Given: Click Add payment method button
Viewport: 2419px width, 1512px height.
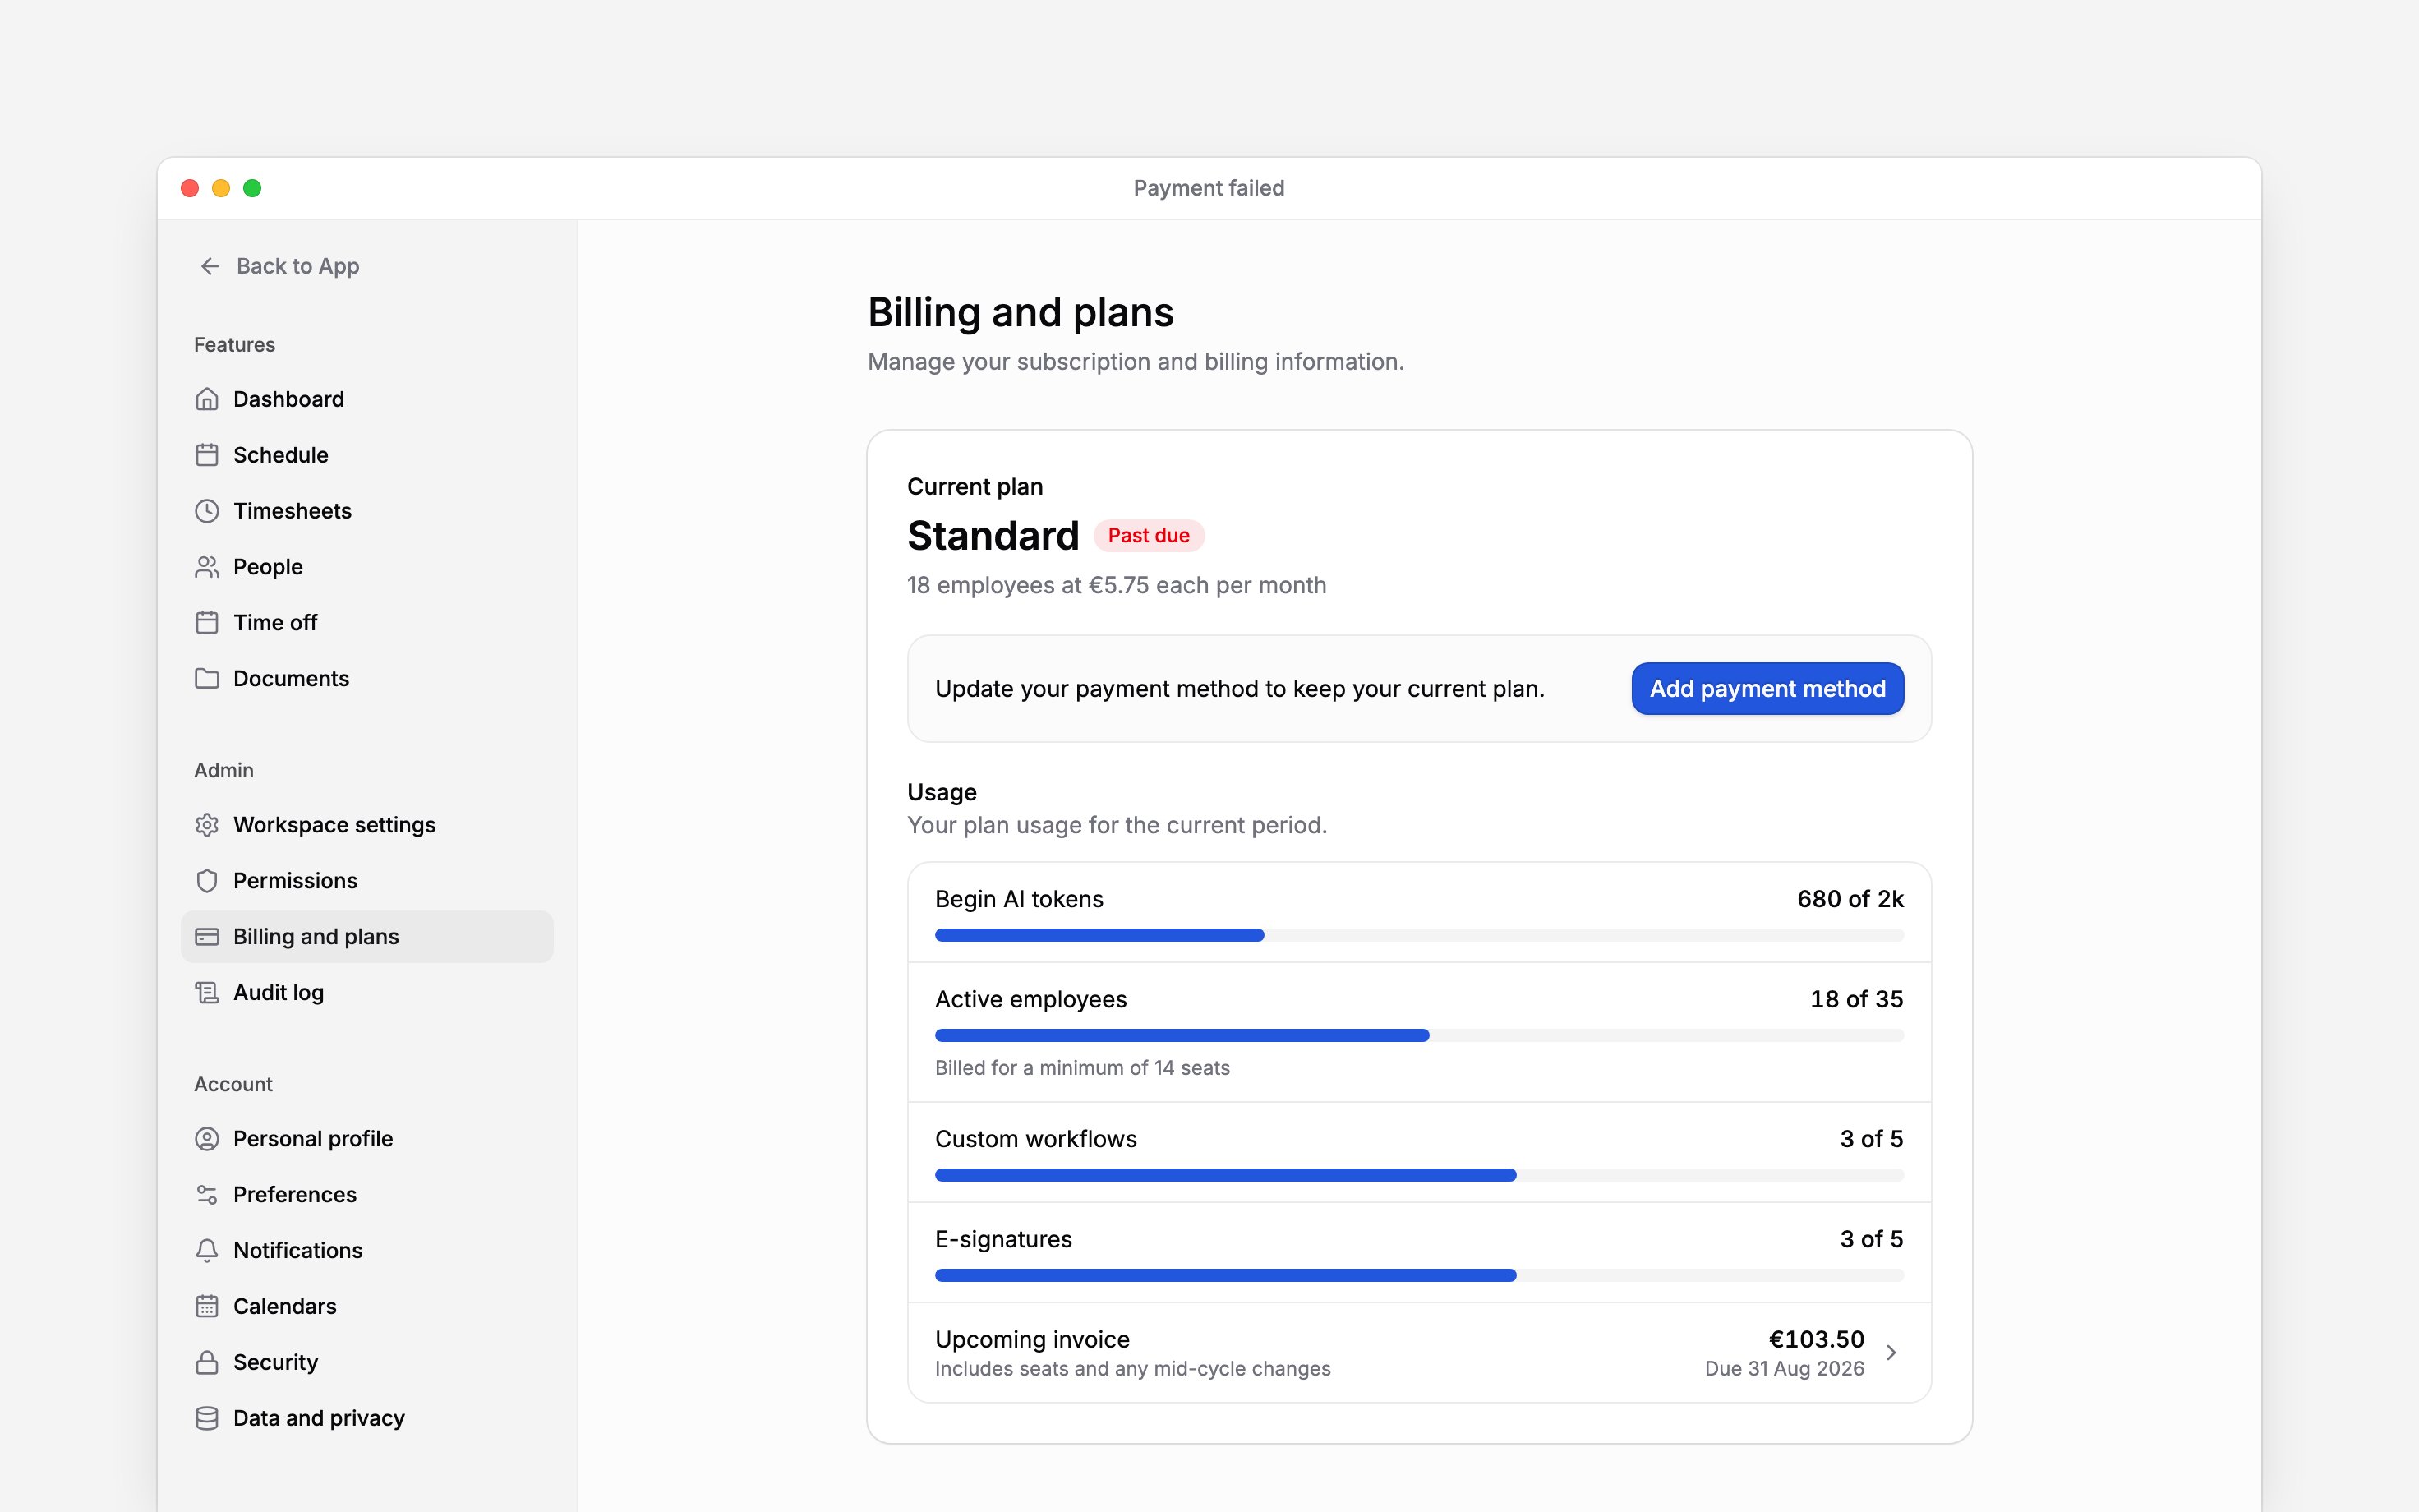Looking at the screenshot, I should [x=1767, y=689].
